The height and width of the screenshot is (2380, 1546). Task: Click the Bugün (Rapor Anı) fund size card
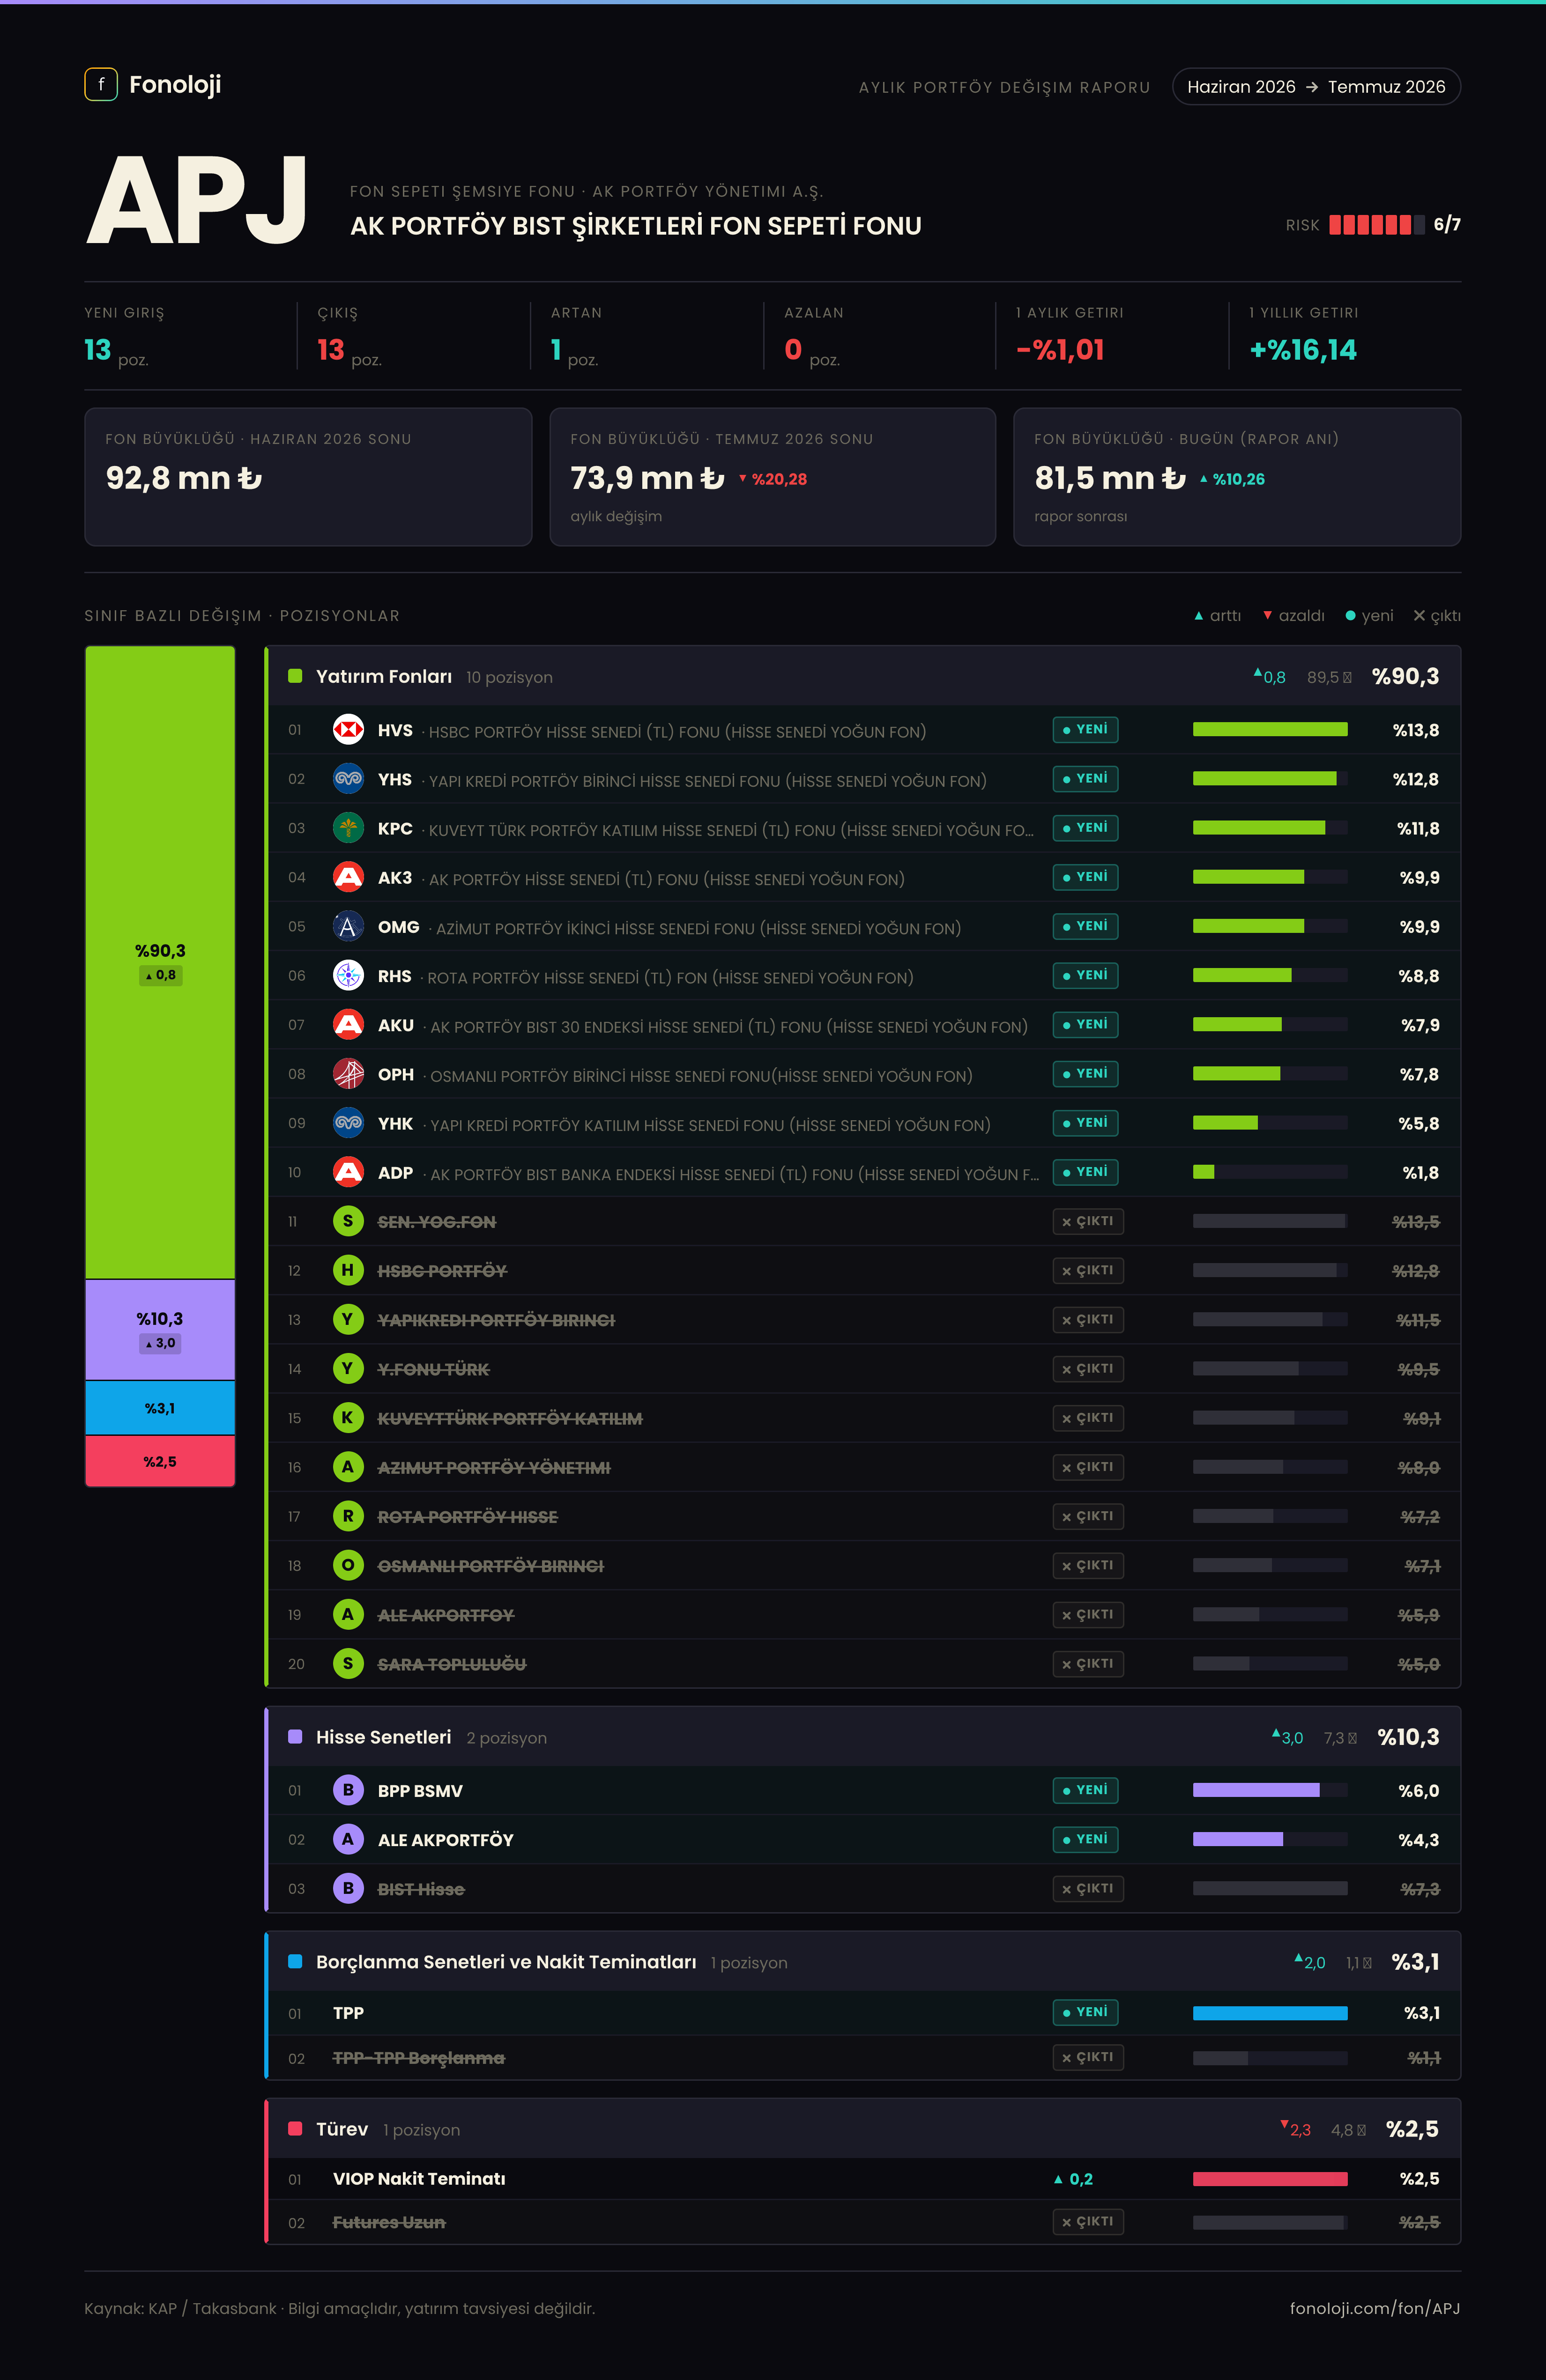[x=1237, y=477]
